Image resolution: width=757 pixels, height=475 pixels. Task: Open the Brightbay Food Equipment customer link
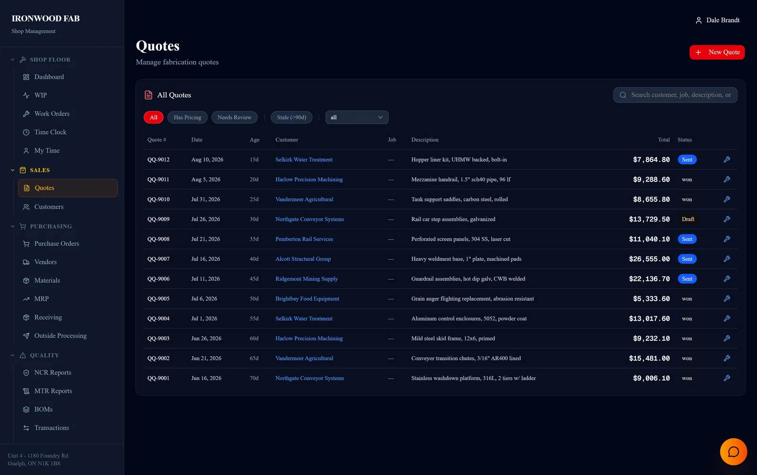click(x=307, y=299)
